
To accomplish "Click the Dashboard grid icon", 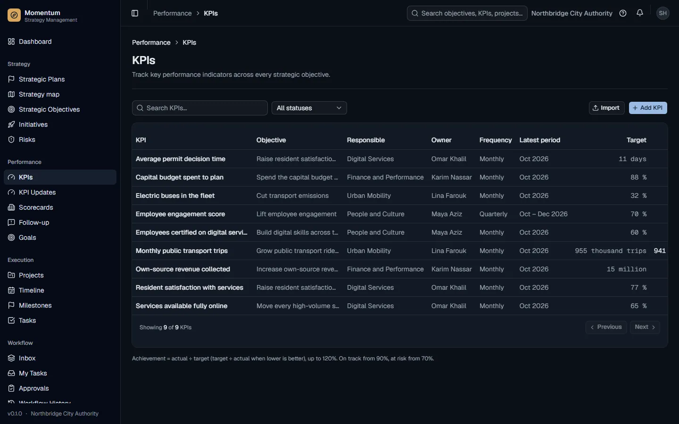I will [11, 41].
